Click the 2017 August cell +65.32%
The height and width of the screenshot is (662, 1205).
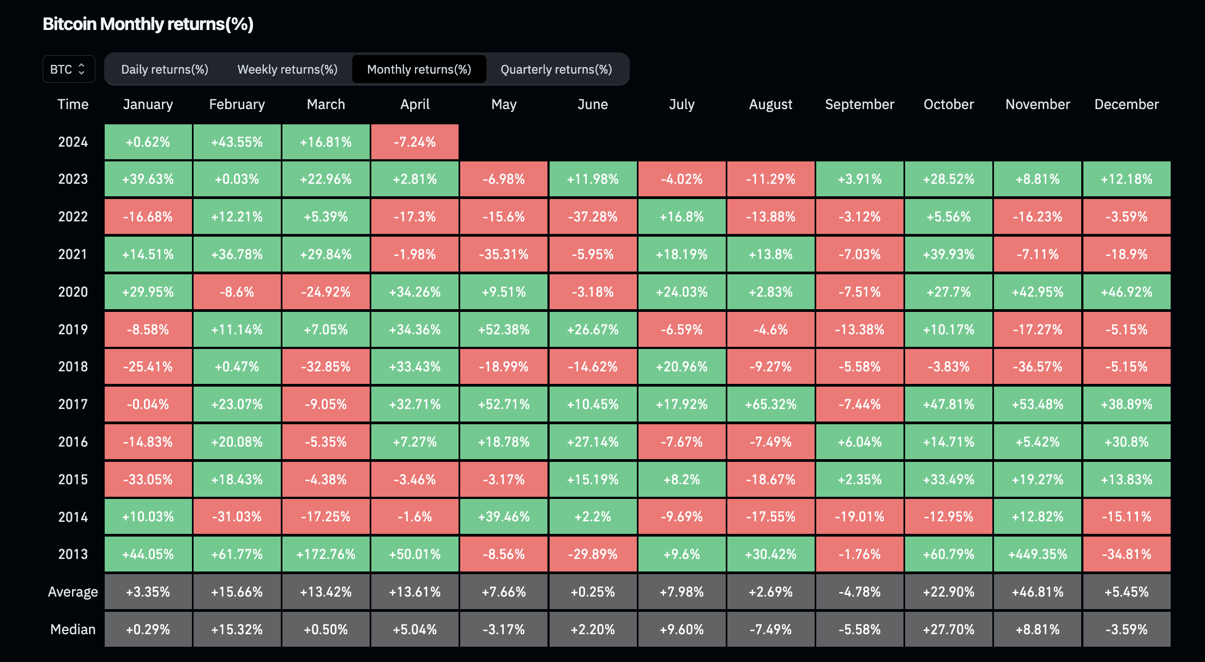tap(770, 404)
